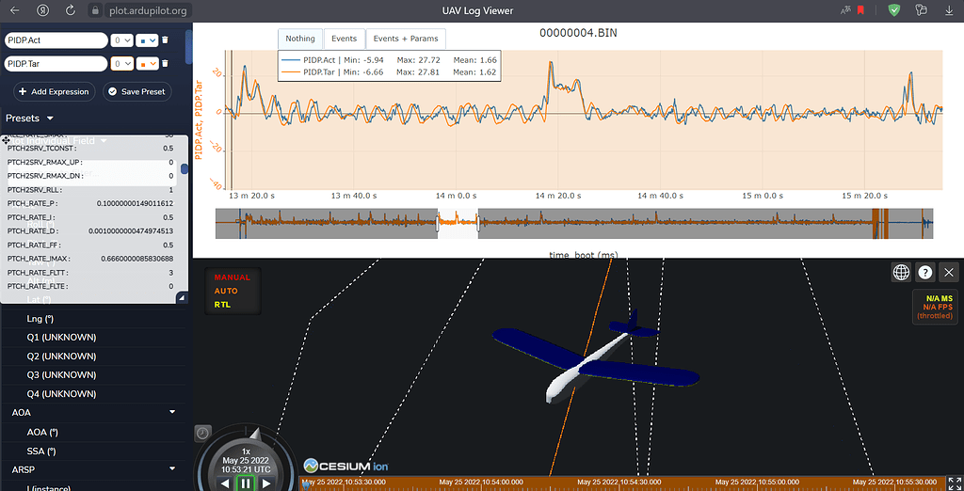The width and height of the screenshot is (964, 491).
Task: Collapse the AOA tree group
Action: pos(172,412)
